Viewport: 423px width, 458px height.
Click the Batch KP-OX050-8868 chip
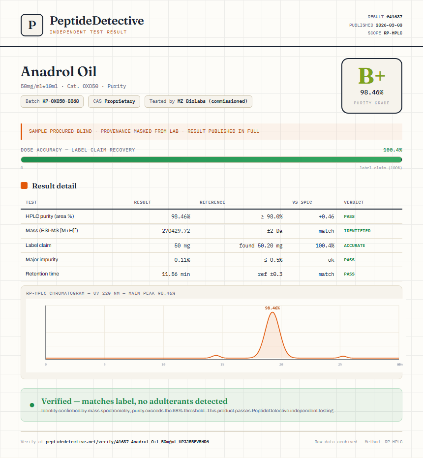coord(52,101)
